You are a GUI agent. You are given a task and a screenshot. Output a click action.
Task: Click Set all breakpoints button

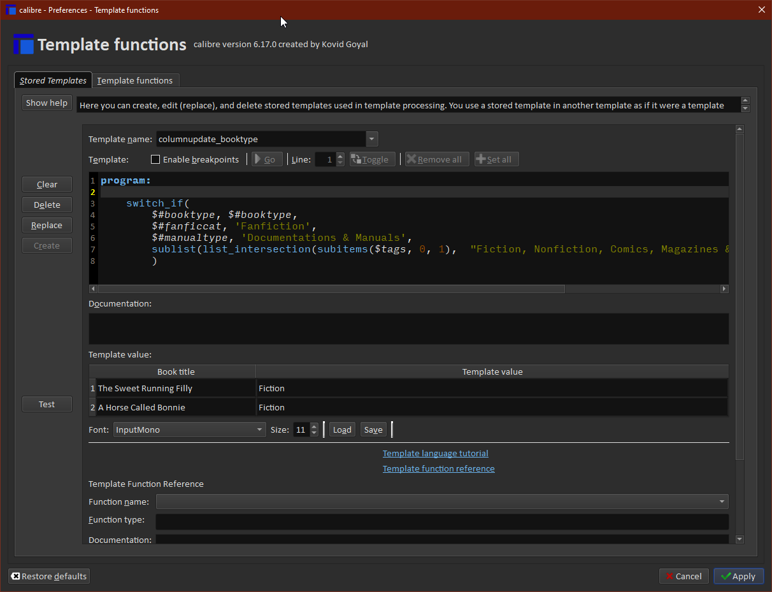click(x=496, y=159)
